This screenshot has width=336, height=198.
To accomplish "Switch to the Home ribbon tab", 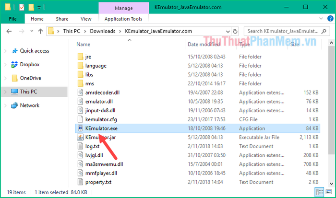I will [37, 19].
